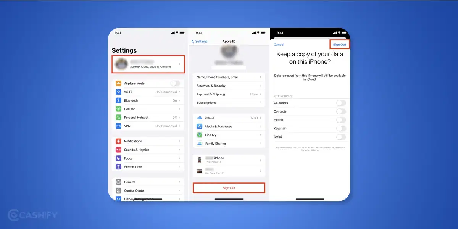
Task: Tap the Notifications red bell icon
Action: tap(118, 141)
